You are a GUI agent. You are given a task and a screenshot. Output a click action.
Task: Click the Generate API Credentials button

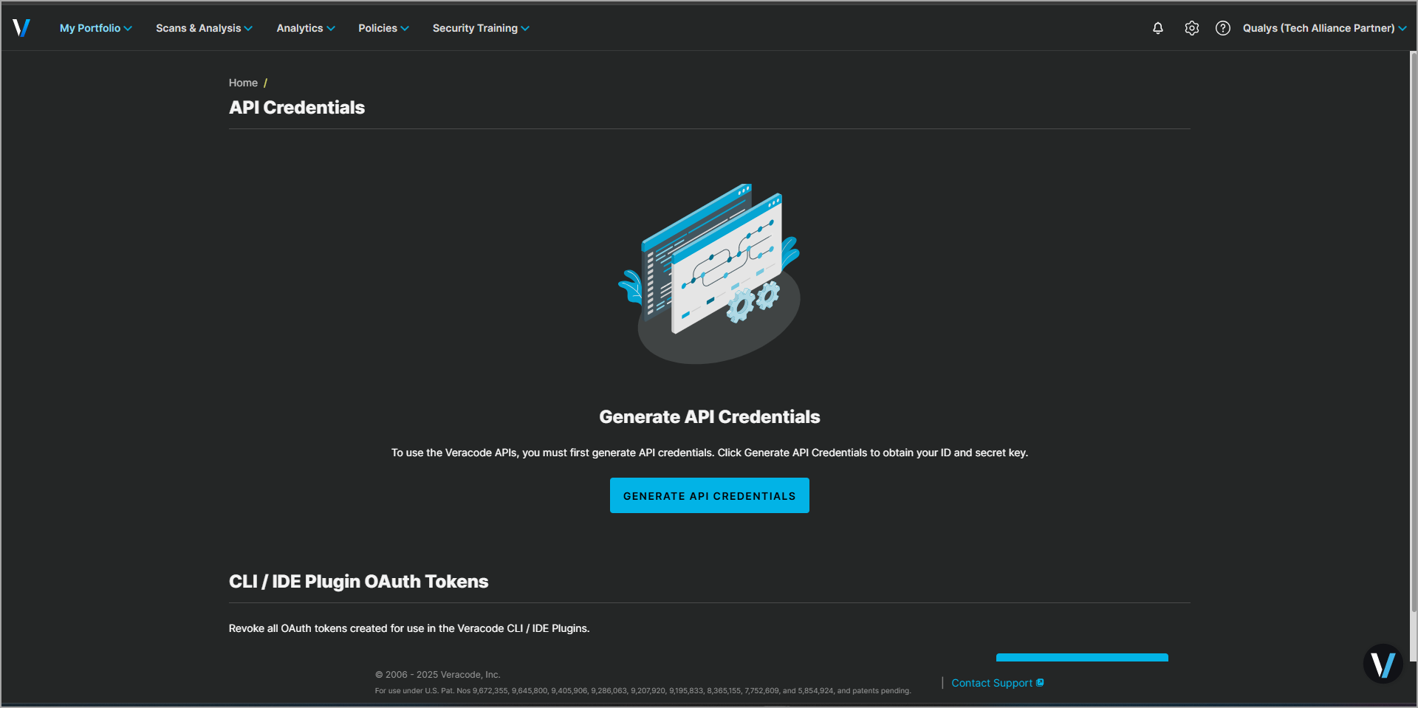coord(710,495)
